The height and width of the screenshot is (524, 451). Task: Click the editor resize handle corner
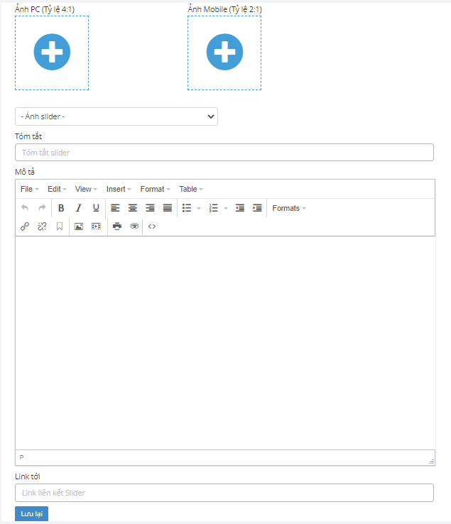431,462
